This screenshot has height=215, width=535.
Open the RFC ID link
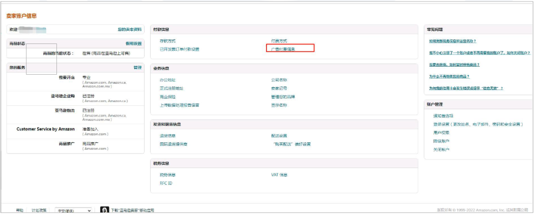pos(165,183)
